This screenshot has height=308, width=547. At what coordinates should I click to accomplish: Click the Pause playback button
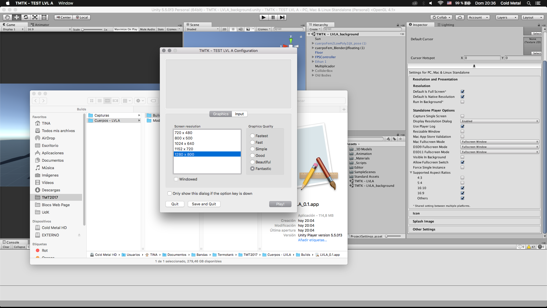[273, 17]
